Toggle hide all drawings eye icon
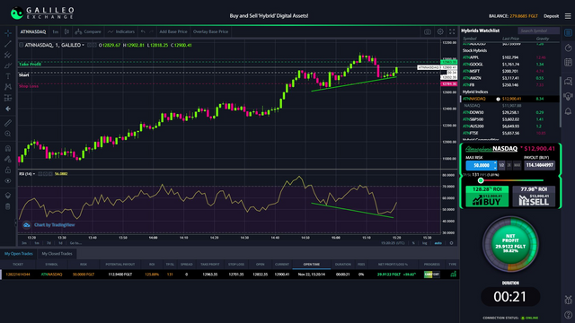Screen dimensions: 575x323 pos(8,181)
